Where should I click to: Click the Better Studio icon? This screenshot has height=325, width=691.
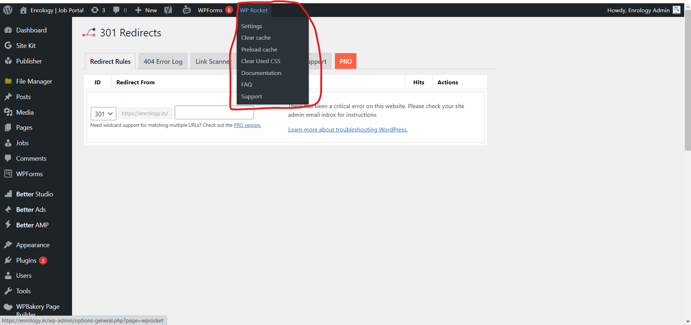(8, 194)
